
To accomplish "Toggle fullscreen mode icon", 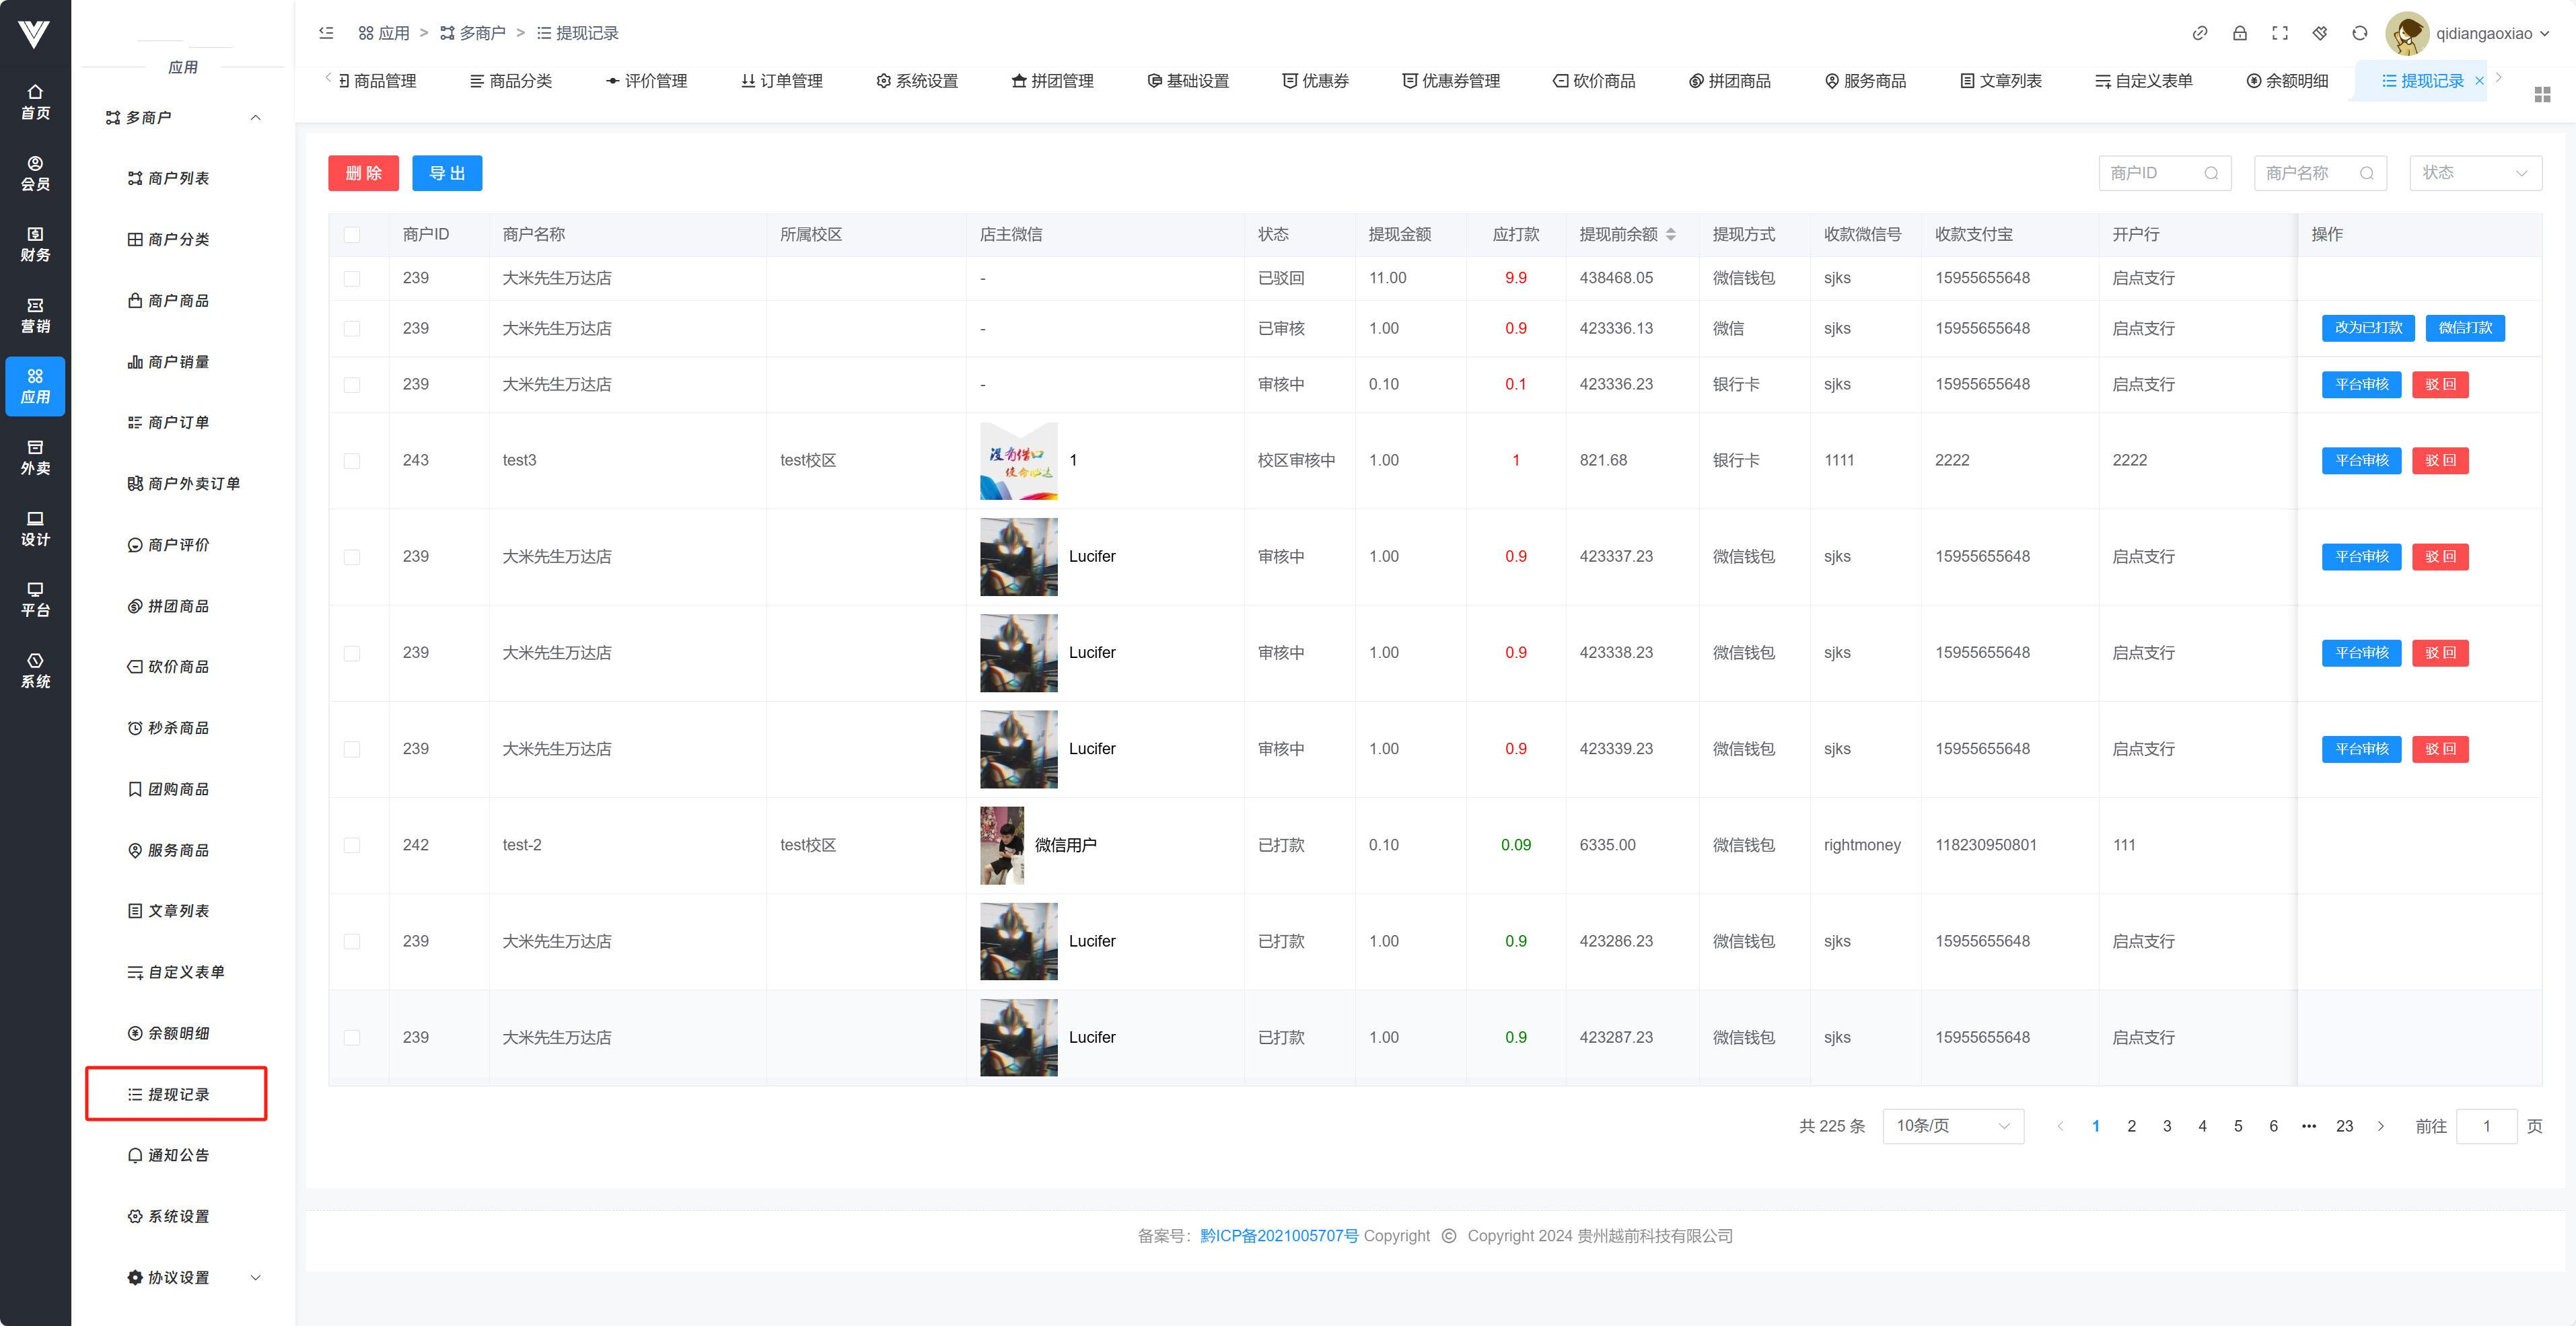I will pyautogui.click(x=2280, y=33).
